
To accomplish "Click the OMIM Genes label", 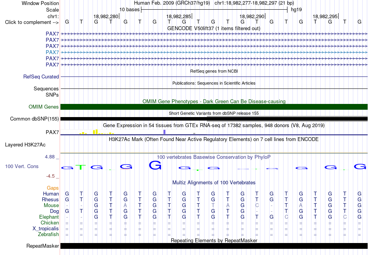I will pos(44,107).
